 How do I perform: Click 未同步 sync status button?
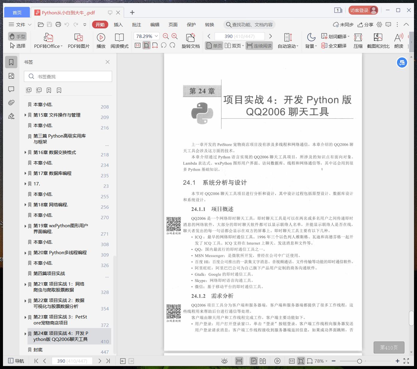click(x=343, y=25)
